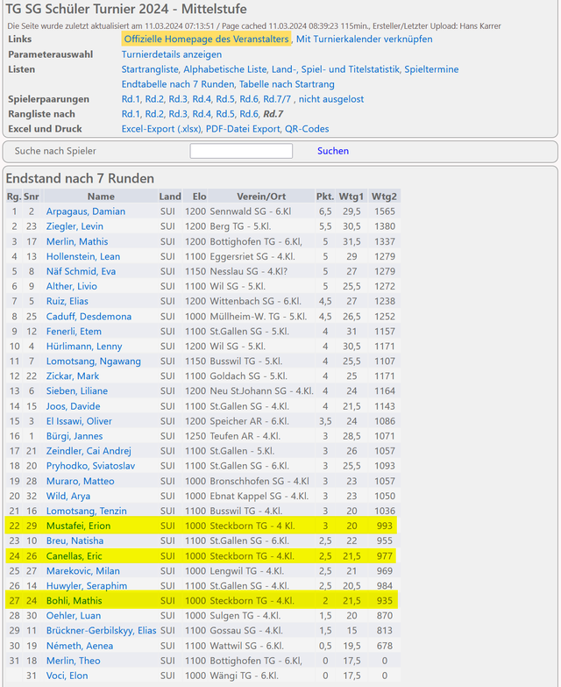Viewport: 561px width, 687px height.
Task: Show Rangliste nach Rd.3
Action: (178, 114)
